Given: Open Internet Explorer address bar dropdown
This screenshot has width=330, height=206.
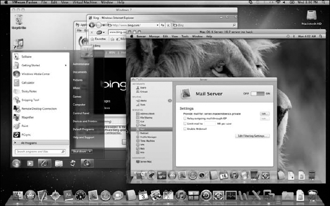Looking at the screenshot, I should pyautogui.click(x=158, y=25).
